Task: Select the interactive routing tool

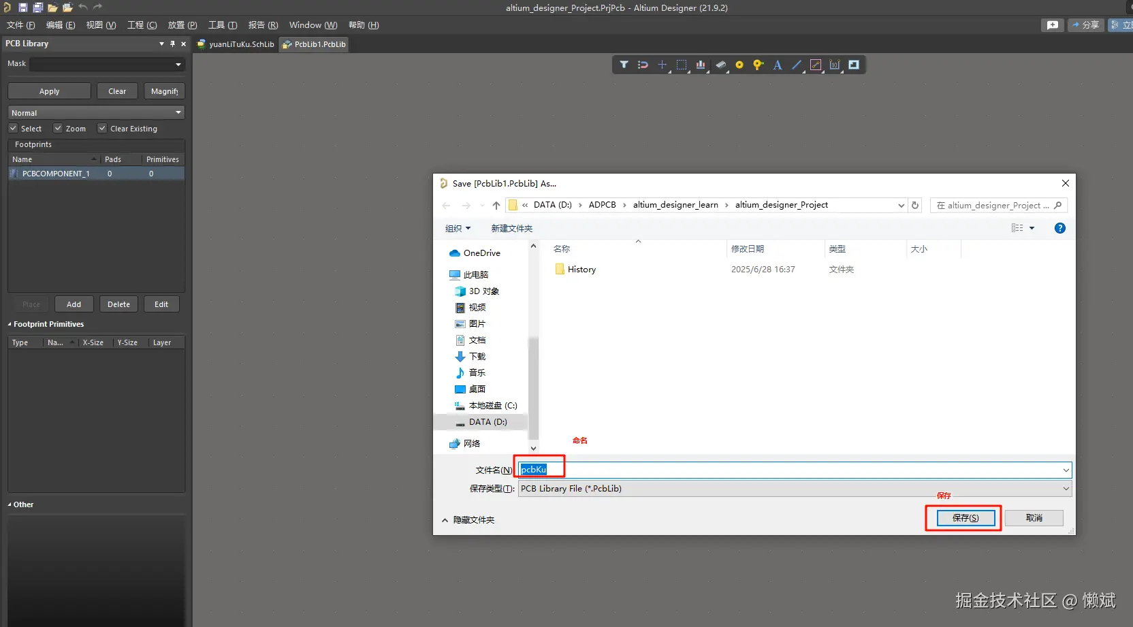Action: coord(816,65)
